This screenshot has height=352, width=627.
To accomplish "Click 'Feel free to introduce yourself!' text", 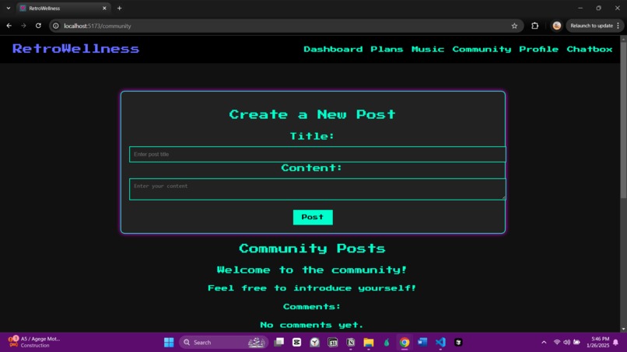I will (x=312, y=288).
